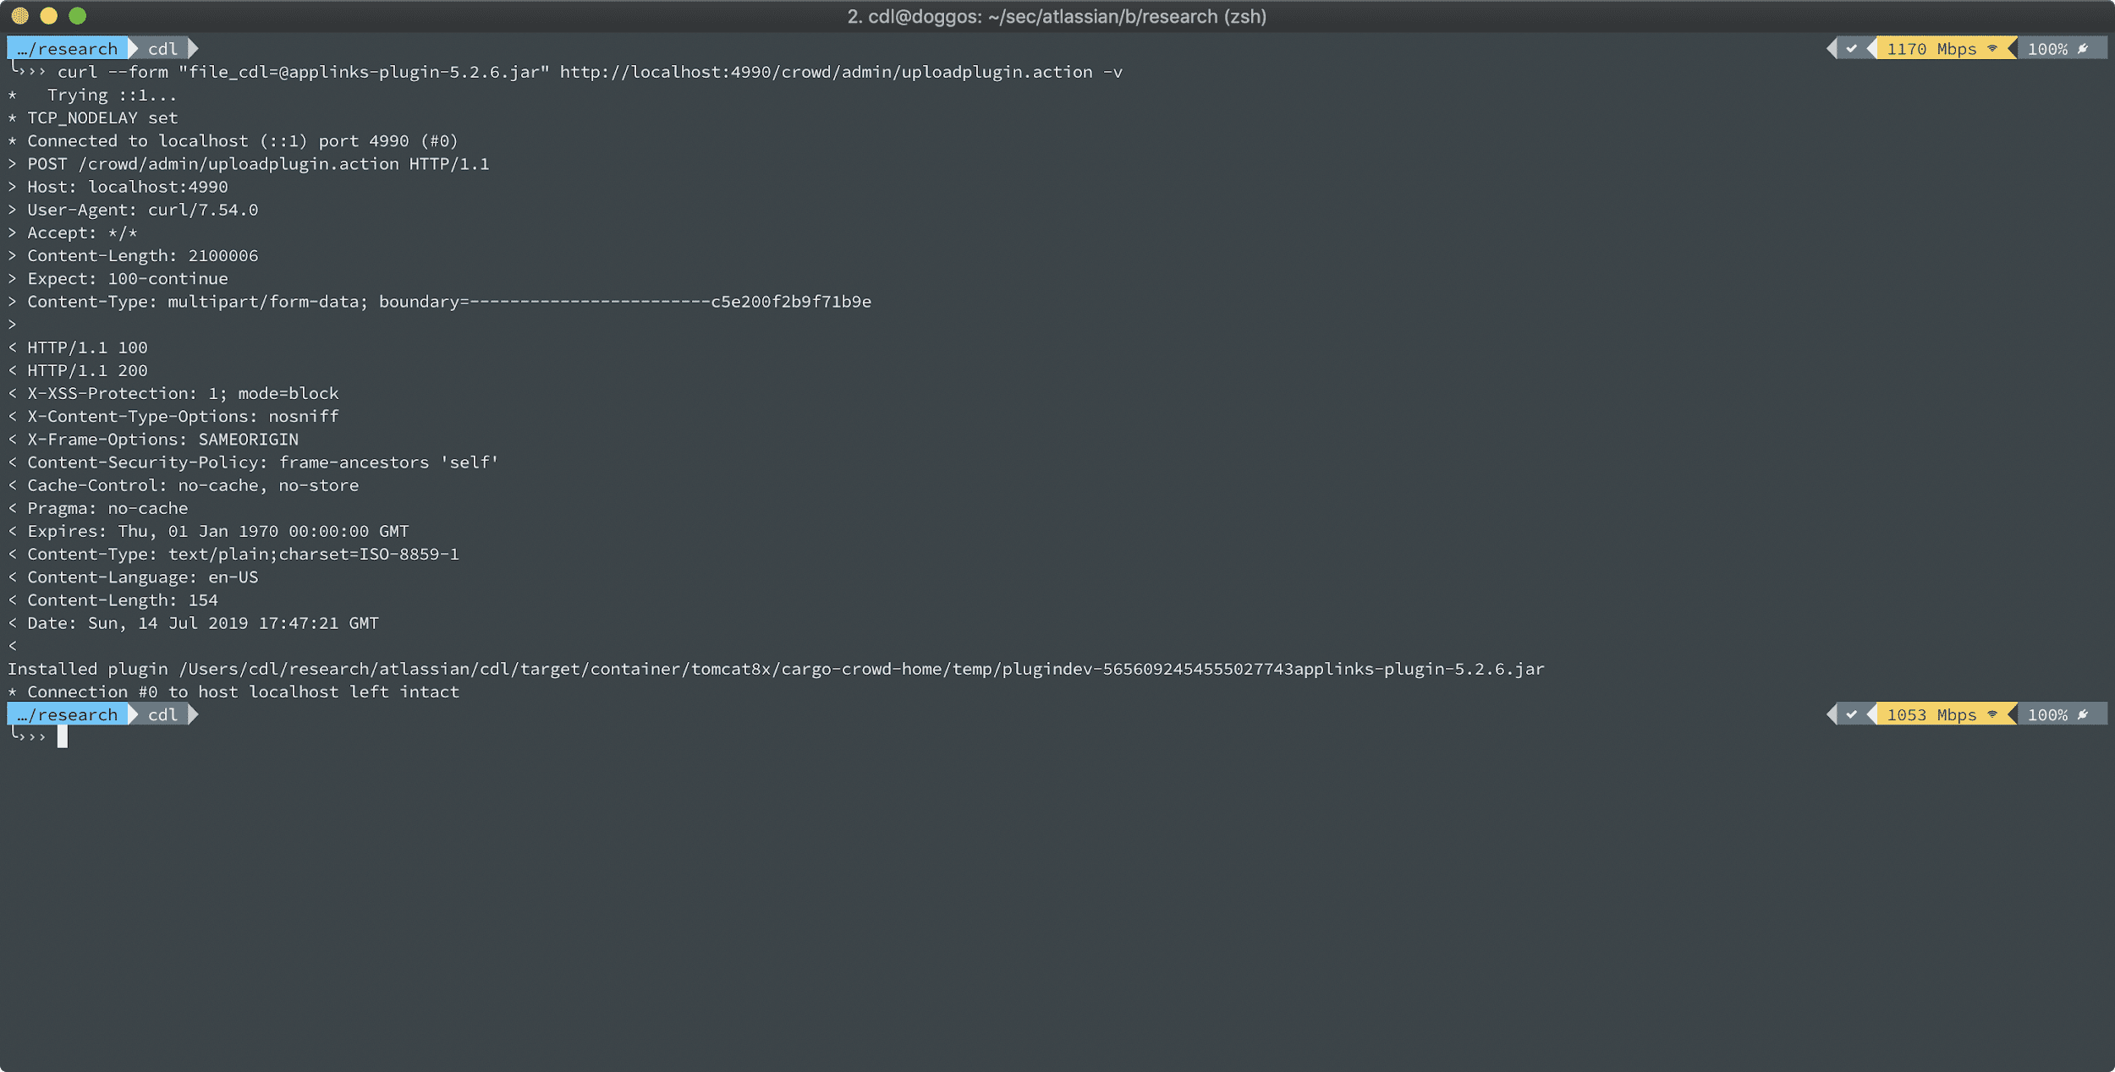Click the WiFi icon beside 1170 Mbps
Image resolution: width=2115 pixels, height=1072 pixels.
pyautogui.click(x=1992, y=49)
